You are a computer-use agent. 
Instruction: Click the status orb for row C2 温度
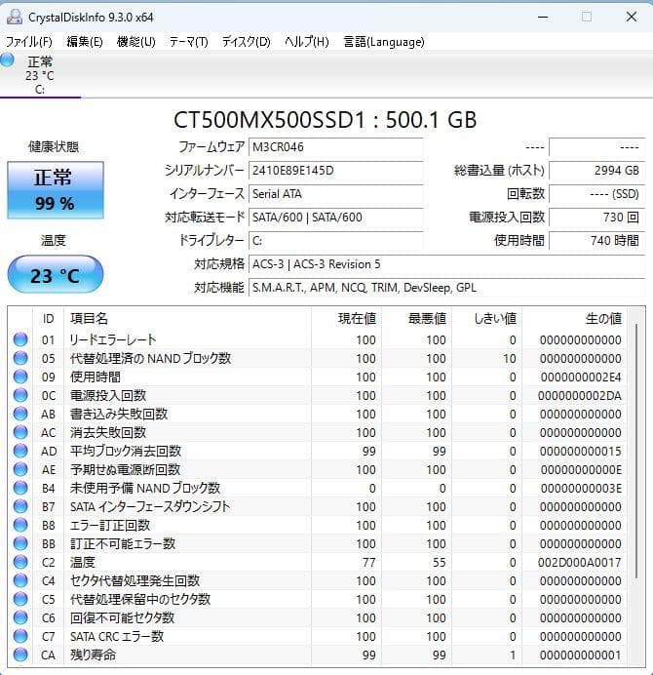click(20, 562)
